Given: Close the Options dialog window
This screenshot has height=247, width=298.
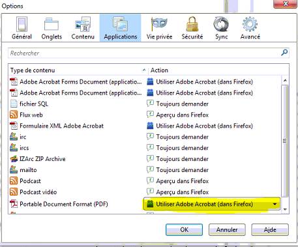Looking at the screenshot, I should (286, 4).
